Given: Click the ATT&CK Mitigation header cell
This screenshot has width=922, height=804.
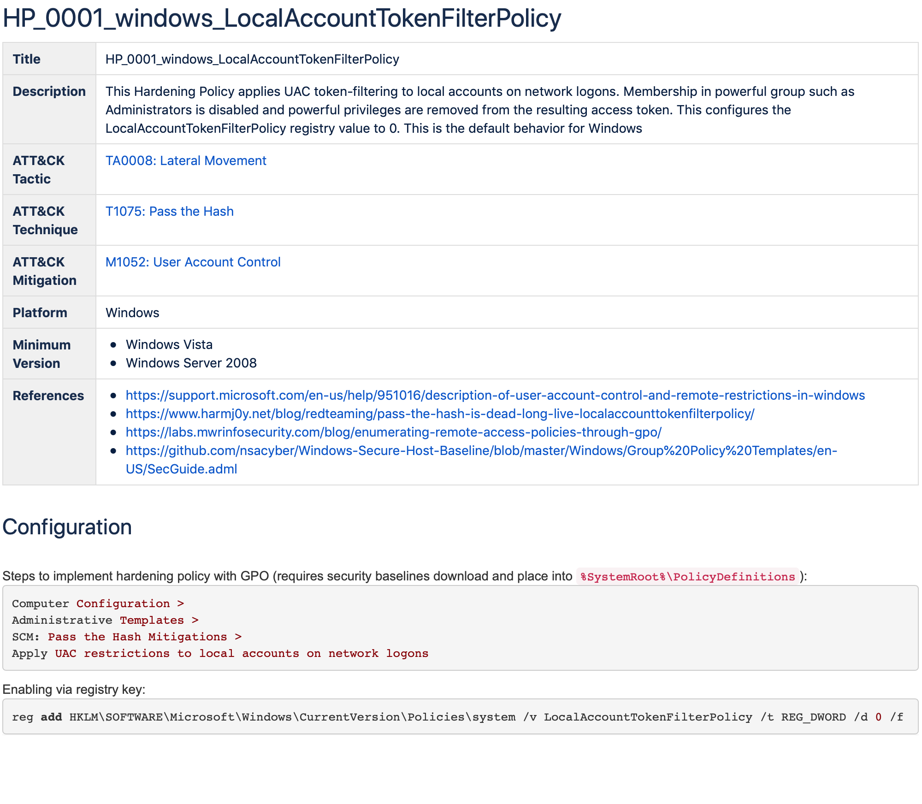Looking at the screenshot, I should point(45,271).
